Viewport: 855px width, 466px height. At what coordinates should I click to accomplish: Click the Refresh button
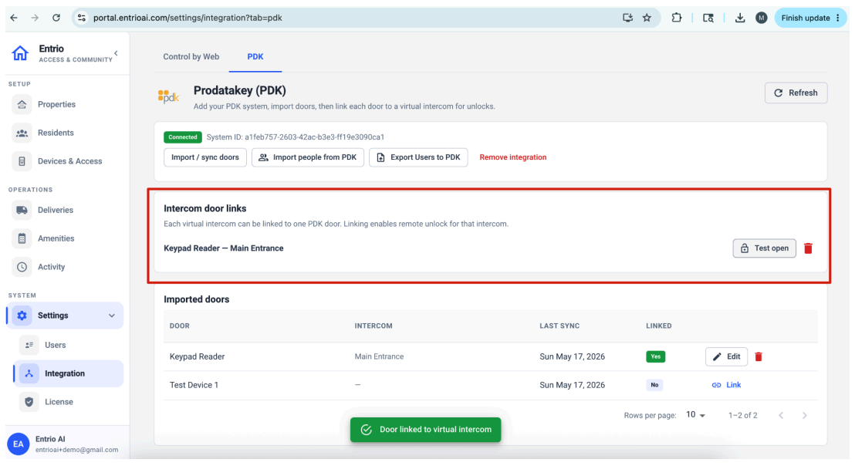(796, 93)
